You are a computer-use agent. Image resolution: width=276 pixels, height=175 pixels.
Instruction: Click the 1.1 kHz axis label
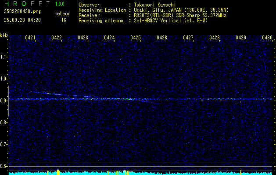4,57
